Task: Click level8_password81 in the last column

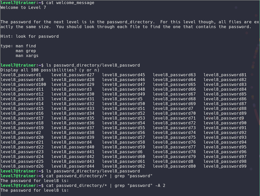Action: tap(225, 75)
